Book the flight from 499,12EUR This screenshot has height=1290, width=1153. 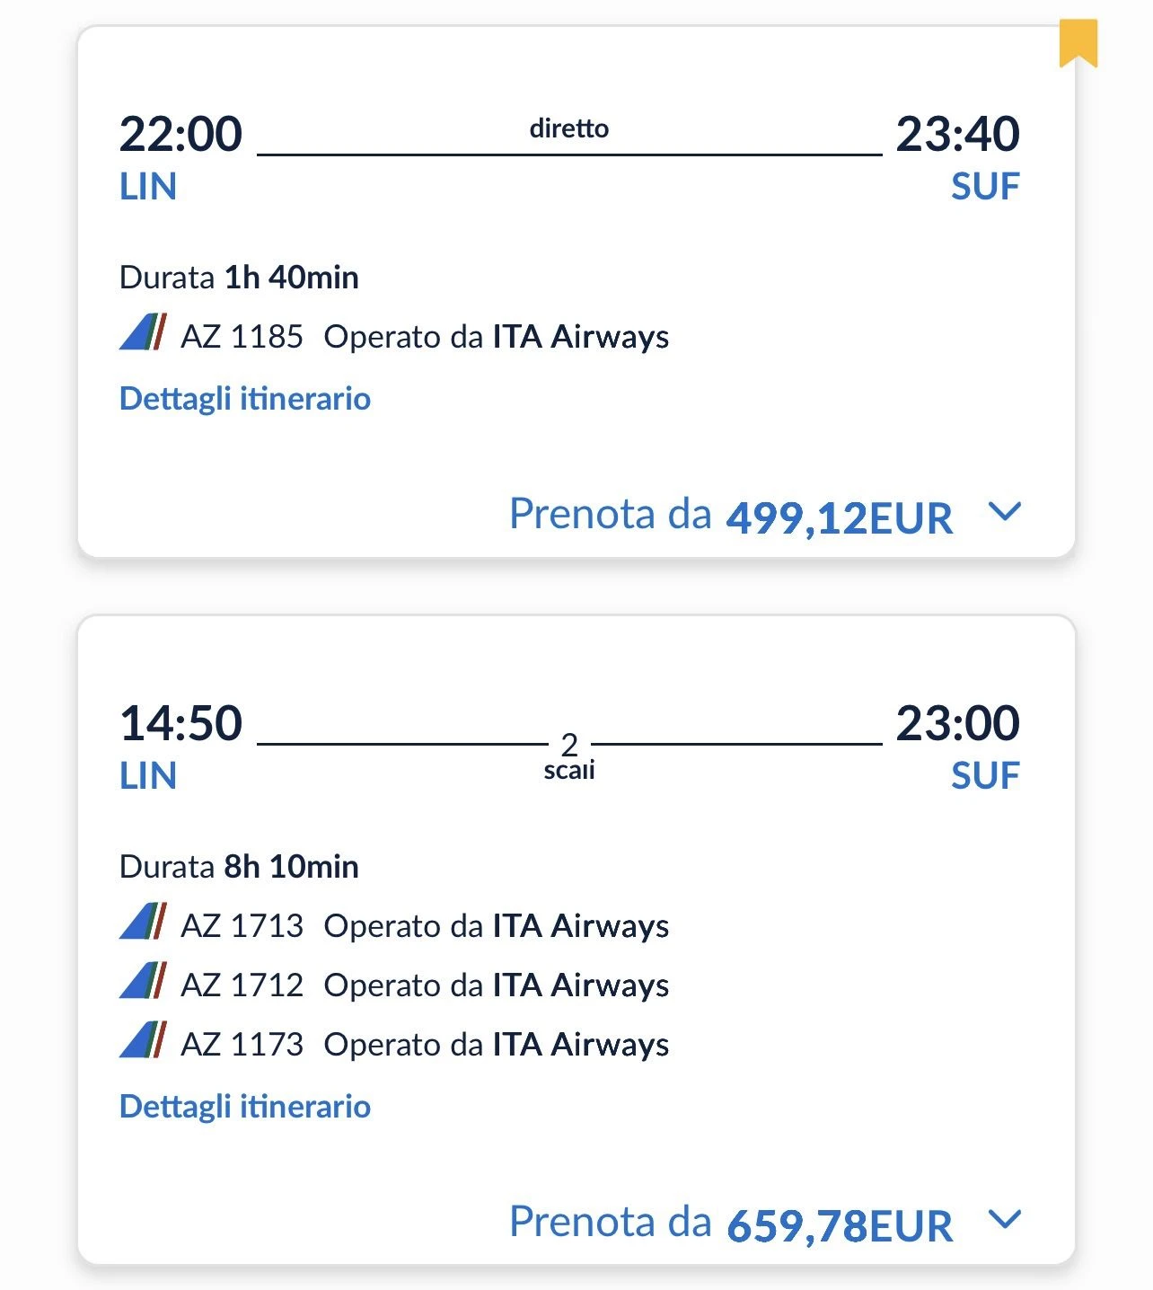pos(730,516)
